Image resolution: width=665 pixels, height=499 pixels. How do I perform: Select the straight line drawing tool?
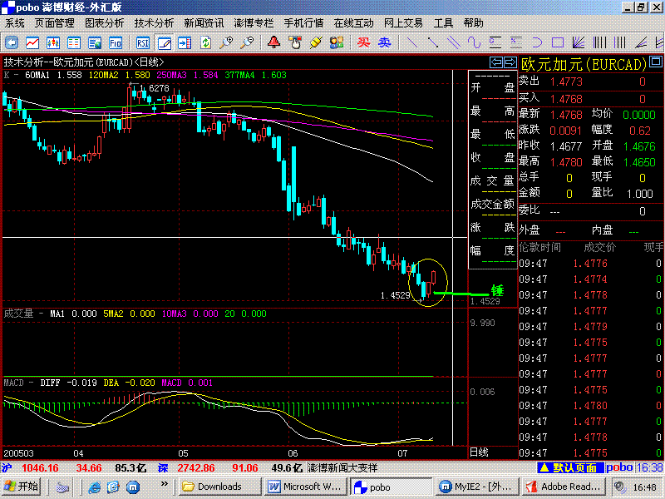[x=412, y=43]
